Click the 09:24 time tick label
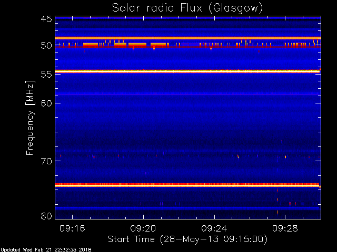This screenshot has width=337, height=252. click(214, 228)
